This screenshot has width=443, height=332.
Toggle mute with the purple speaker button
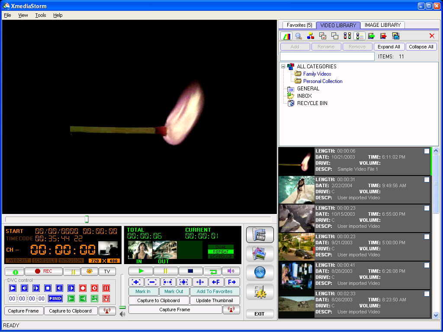point(231,271)
